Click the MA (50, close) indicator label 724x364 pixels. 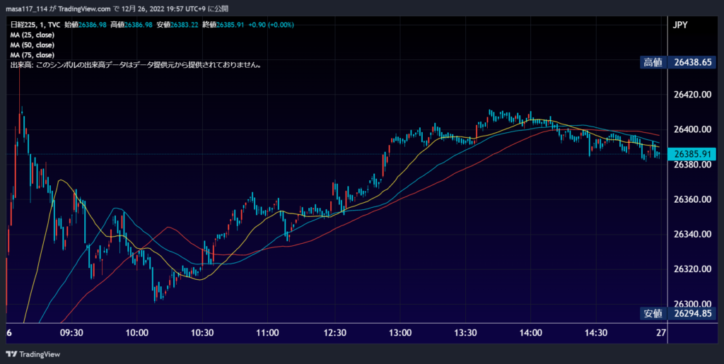[33, 45]
